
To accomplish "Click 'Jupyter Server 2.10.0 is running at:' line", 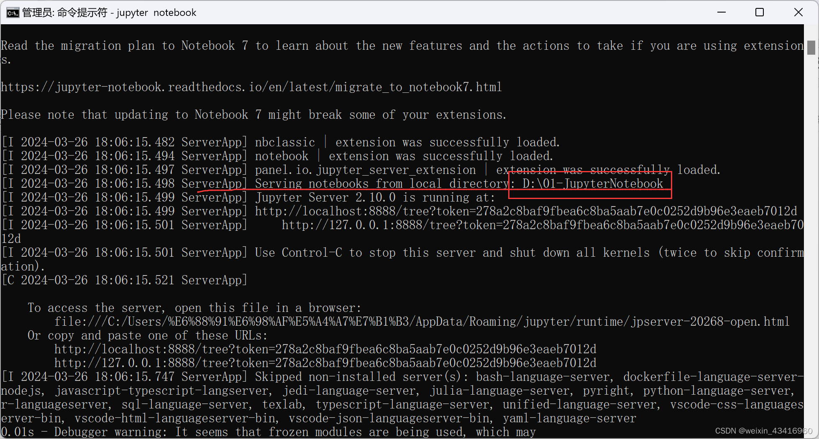I will [x=375, y=197].
